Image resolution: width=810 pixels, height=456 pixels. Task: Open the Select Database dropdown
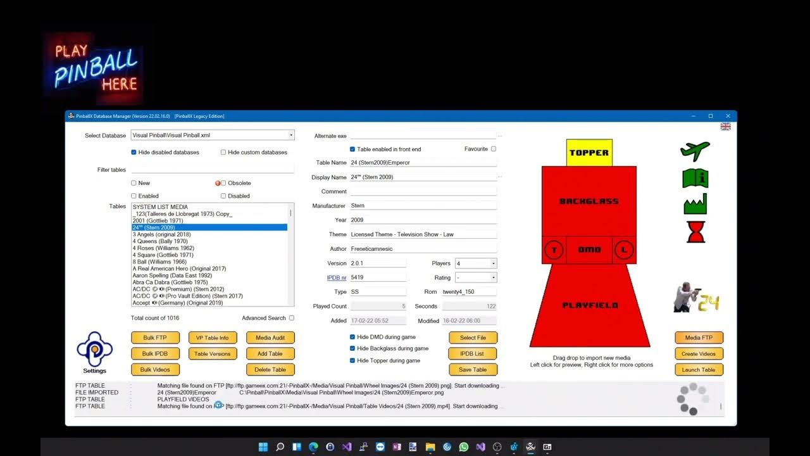tap(291, 135)
